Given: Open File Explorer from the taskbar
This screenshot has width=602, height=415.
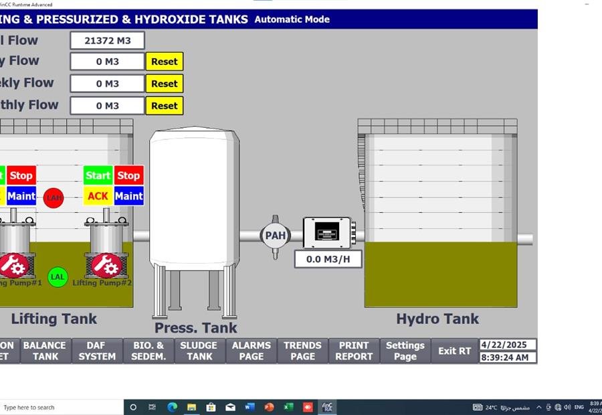Looking at the screenshot, I should 191,408.
